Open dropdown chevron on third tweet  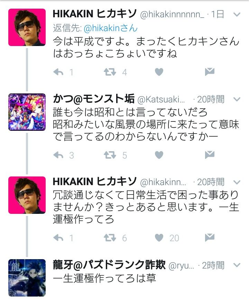(237, 182)
